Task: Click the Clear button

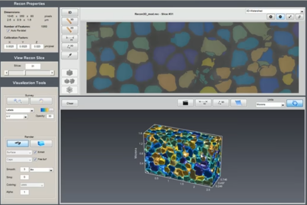Action: click(x=69, y=103)
